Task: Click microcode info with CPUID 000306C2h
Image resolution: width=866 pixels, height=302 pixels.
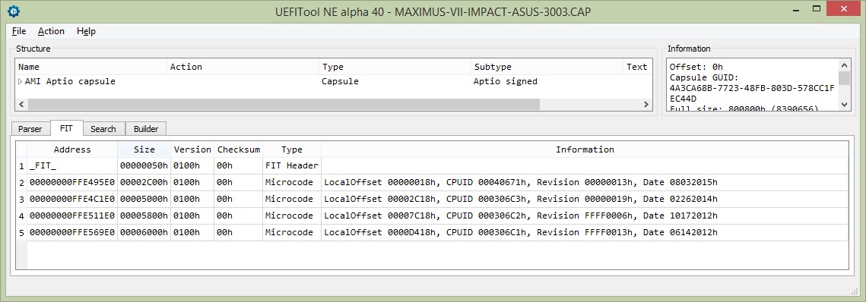Action: click(x=585, y=215)
